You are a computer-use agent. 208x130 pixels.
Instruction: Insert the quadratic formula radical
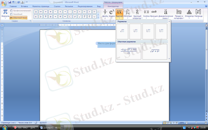click(x=129, y=51)
